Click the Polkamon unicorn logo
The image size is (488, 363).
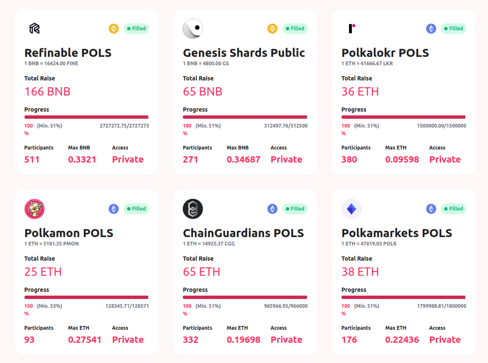click(x=34, y=209)
